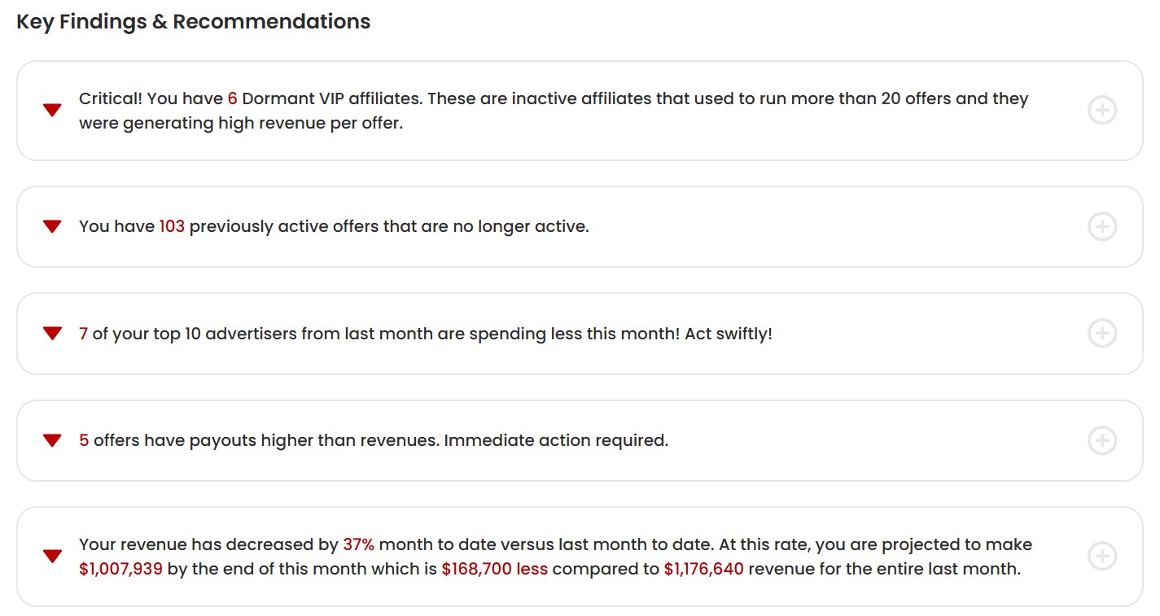Screen dimensions: 1160x616
Task: Click the red triangle on the payouts warning card
Action: [x=52, y=440]
